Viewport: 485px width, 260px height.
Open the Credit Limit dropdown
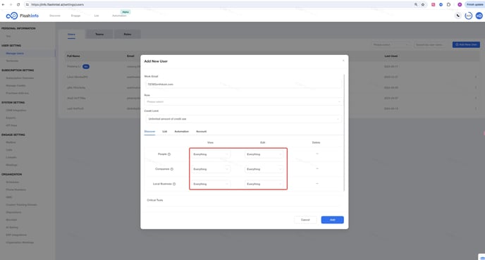(x=243, y=118)
